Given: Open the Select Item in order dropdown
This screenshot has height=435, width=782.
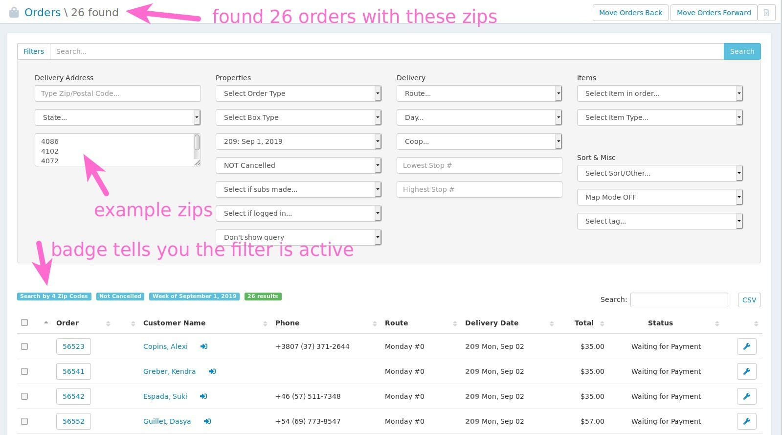Looking at the screenshot, I should (660, 93).
